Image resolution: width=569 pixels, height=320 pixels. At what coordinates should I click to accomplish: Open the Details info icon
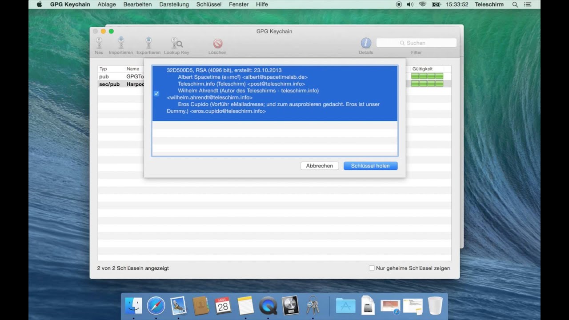[x=366, y=43]
